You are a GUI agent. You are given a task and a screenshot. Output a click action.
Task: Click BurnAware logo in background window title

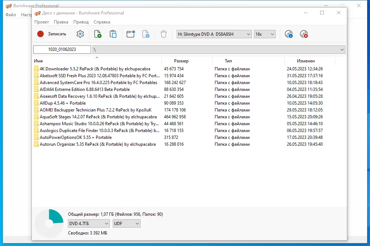9,6
